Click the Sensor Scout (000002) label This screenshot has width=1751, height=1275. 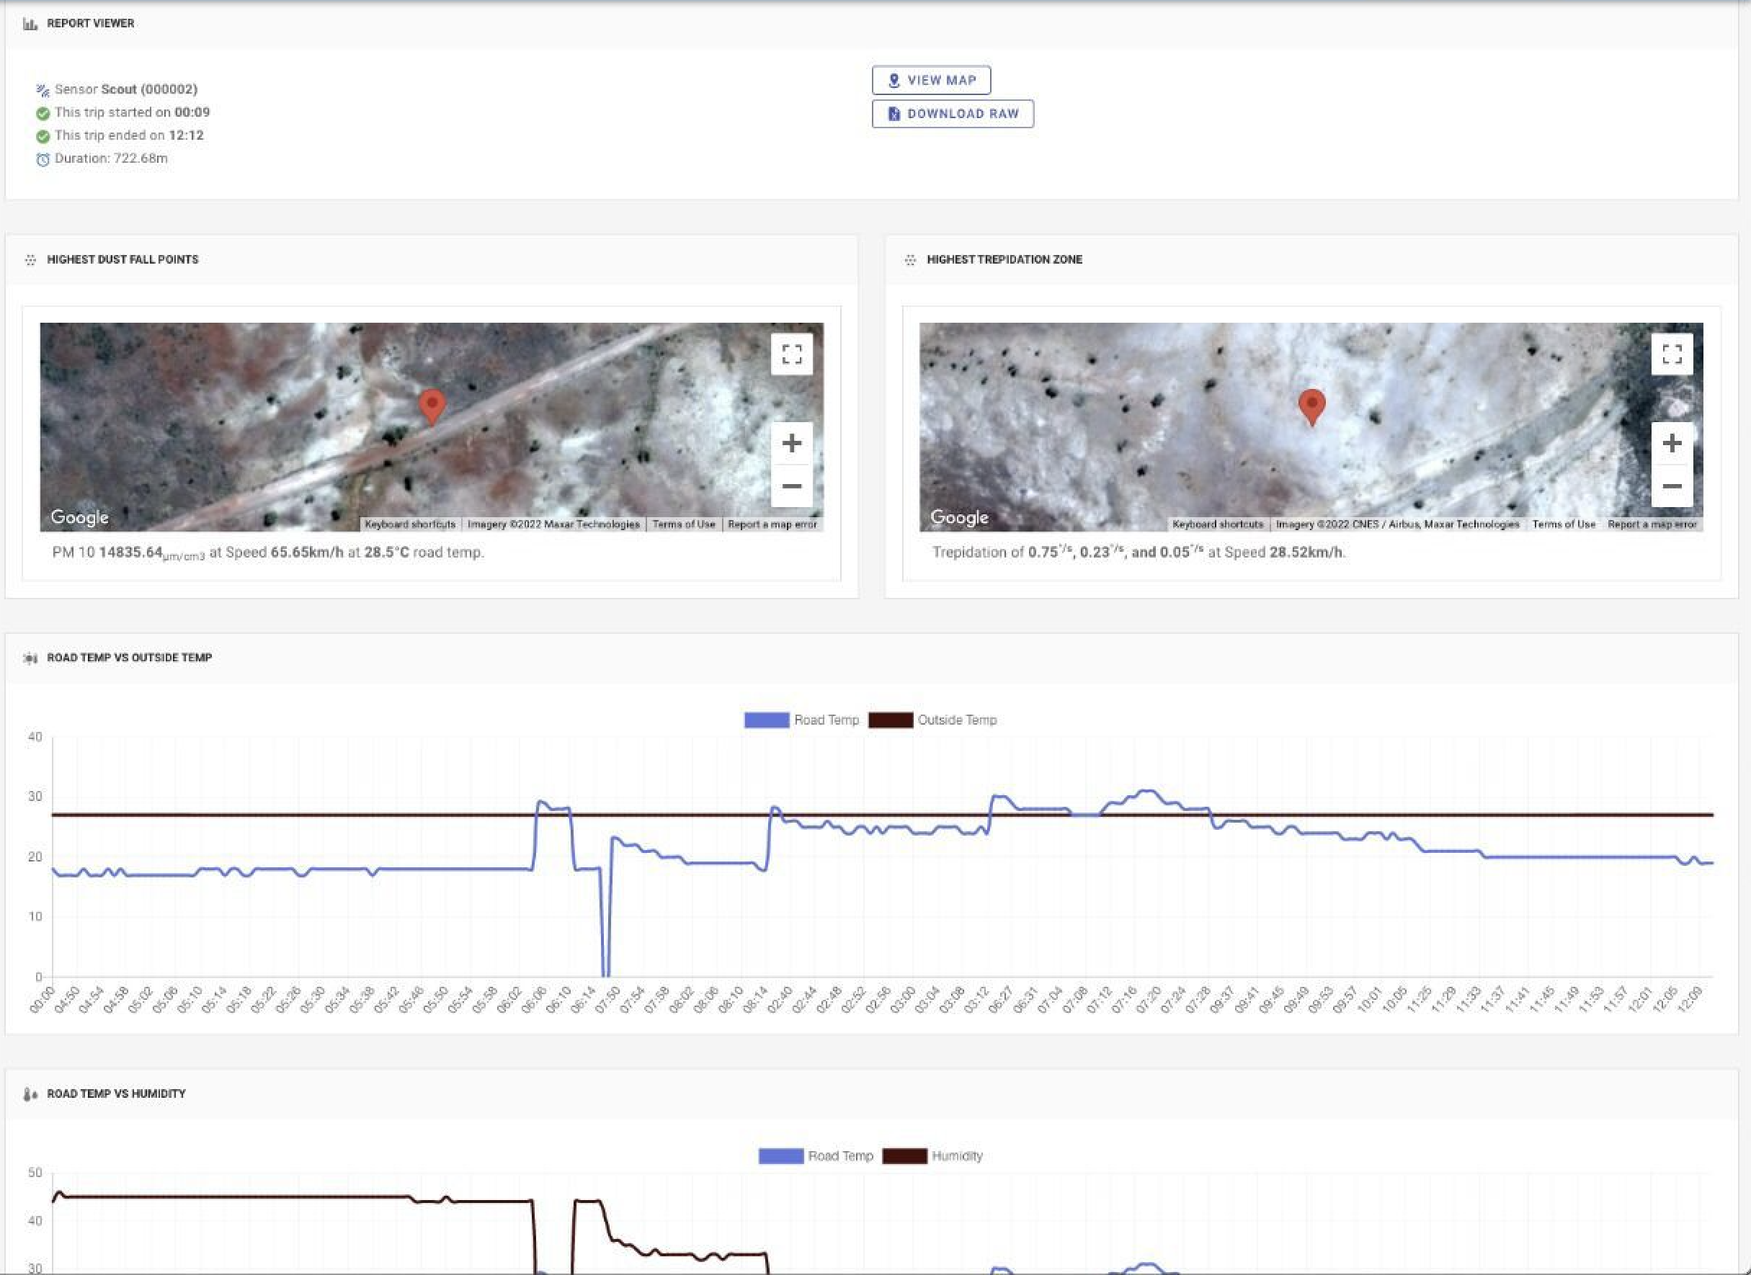coord(126,89)
